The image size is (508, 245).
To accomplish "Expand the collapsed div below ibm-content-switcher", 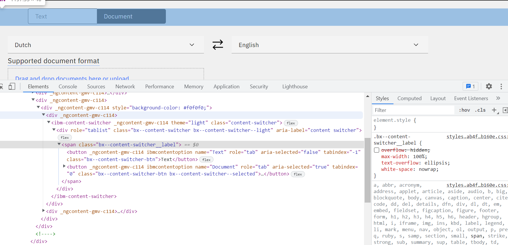I will click(x=43, y=211).
